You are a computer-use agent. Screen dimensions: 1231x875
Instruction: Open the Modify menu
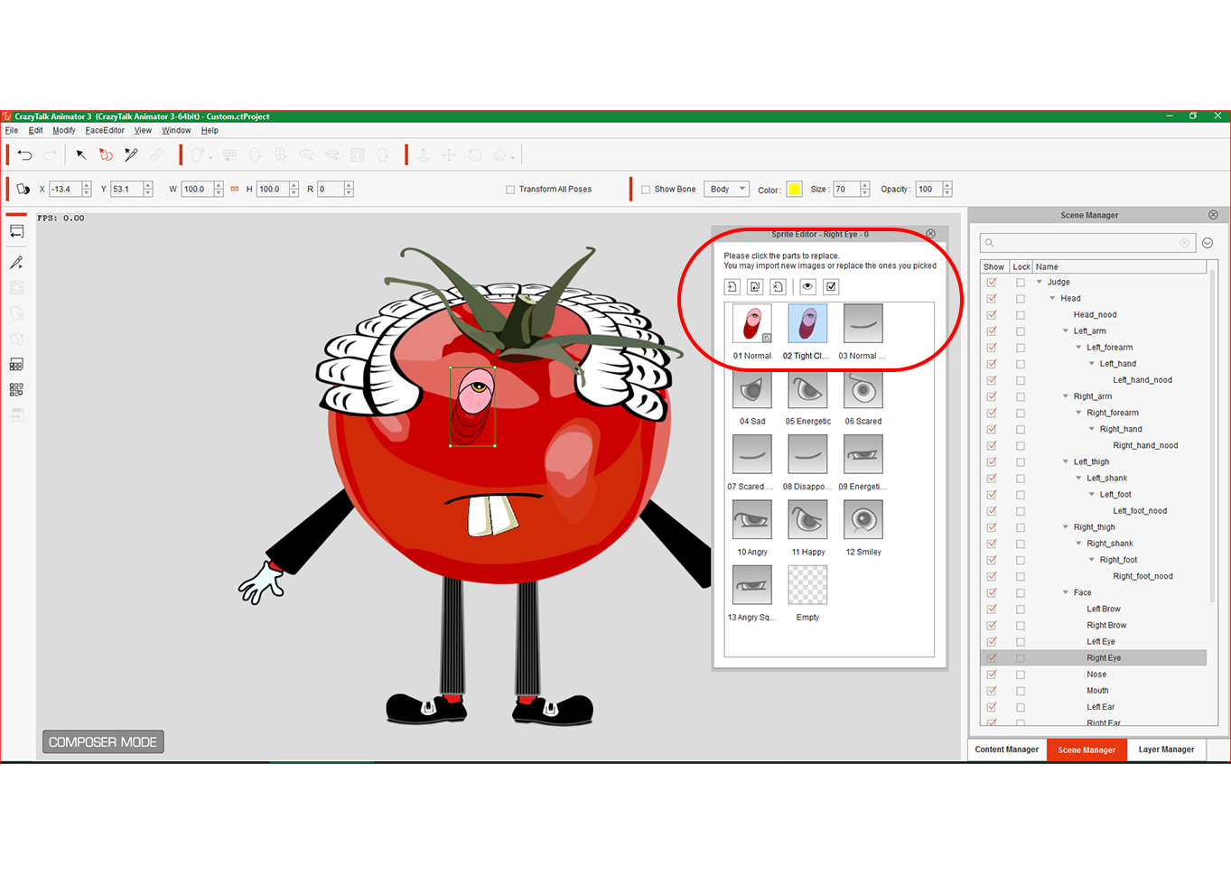pos(64,130)
